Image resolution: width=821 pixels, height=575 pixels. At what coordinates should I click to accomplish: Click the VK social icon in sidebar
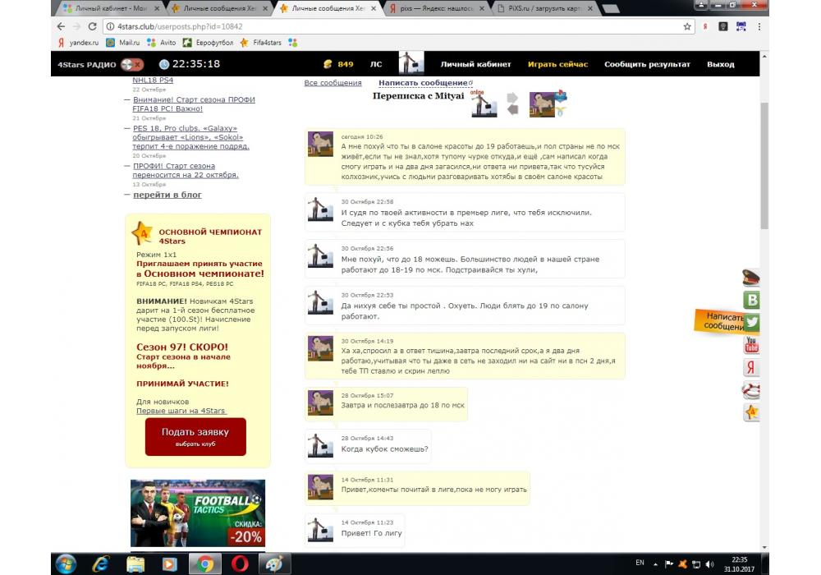click(x=751, y=300)
